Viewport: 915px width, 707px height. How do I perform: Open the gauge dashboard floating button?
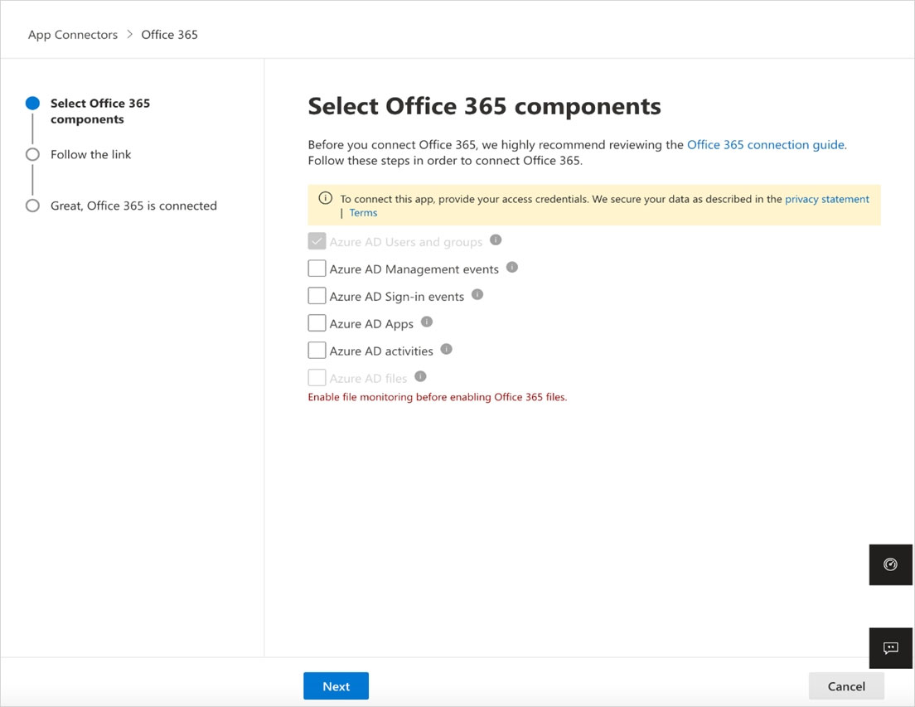(890, 564)
